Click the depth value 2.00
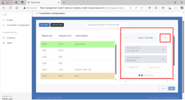The width and height of the screenshot is (185, 100). point(44,57)
